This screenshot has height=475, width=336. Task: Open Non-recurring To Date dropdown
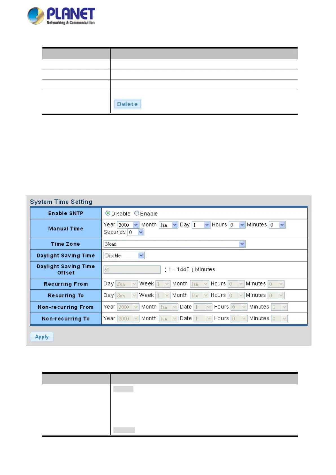(x=203, y=318)
